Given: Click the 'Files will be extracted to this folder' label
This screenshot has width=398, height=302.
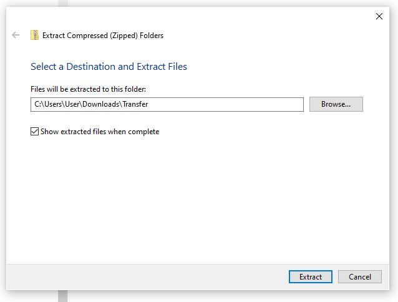Looking at the screenshot, I should (88, 89).
